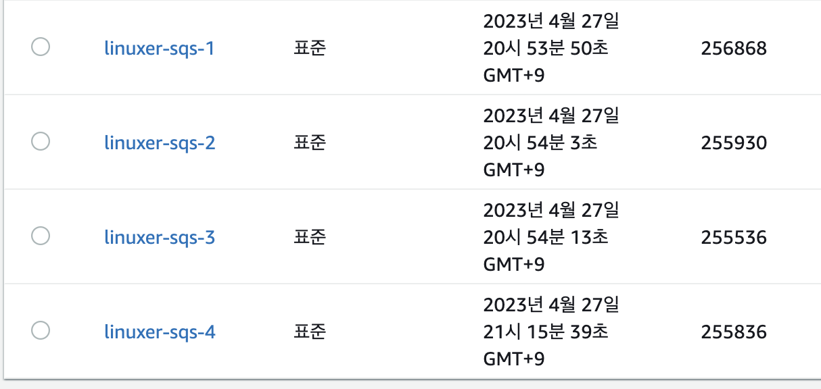Screen dimensions: 821x389
Task: Click the 표준 type cell for linuxer-sqs-3
Action: 310,238
